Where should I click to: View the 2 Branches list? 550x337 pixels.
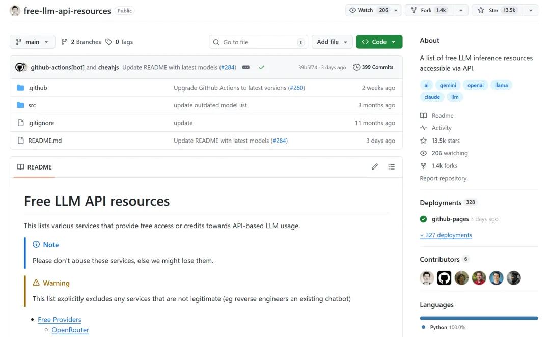pos(81,42)
